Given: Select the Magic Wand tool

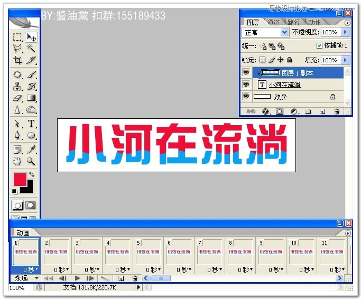Looking at the screenshot, I should [31, 49].
